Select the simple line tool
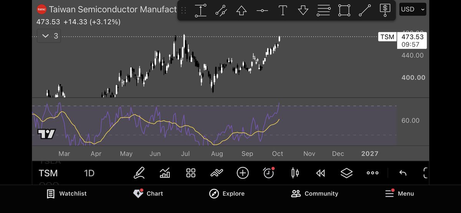Screen dimensions: 461x213 [365, 10]
